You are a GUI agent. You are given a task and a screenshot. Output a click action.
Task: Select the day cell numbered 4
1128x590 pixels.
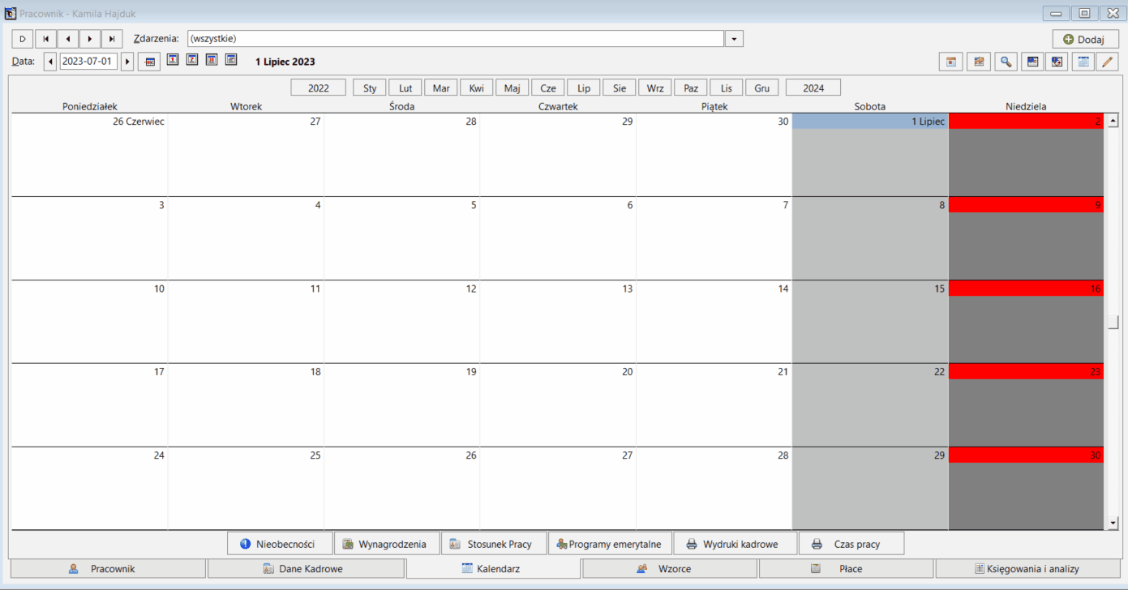[246, 238]
